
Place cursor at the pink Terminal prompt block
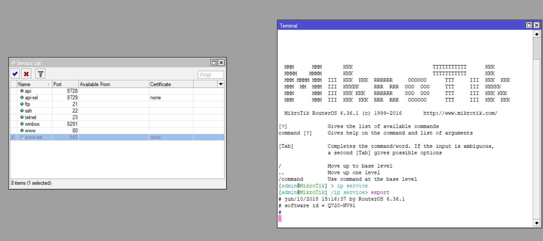[x=280, y=218]
